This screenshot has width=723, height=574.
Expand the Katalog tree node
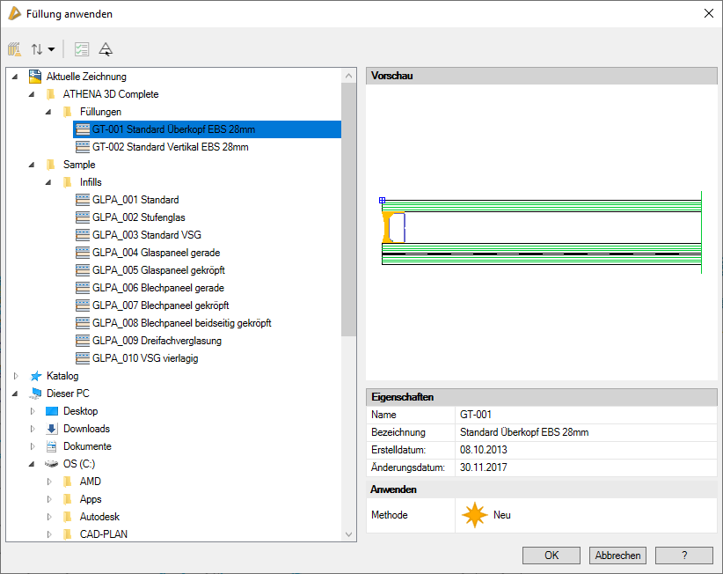tap(16, 376)
